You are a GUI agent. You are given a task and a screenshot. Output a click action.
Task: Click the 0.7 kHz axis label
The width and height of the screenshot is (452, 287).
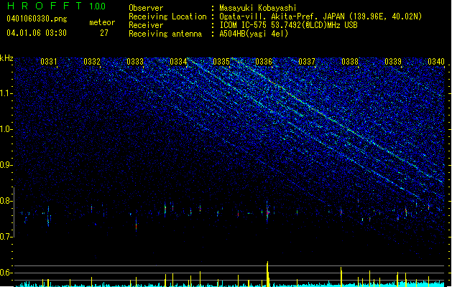(x=6, y=237)
